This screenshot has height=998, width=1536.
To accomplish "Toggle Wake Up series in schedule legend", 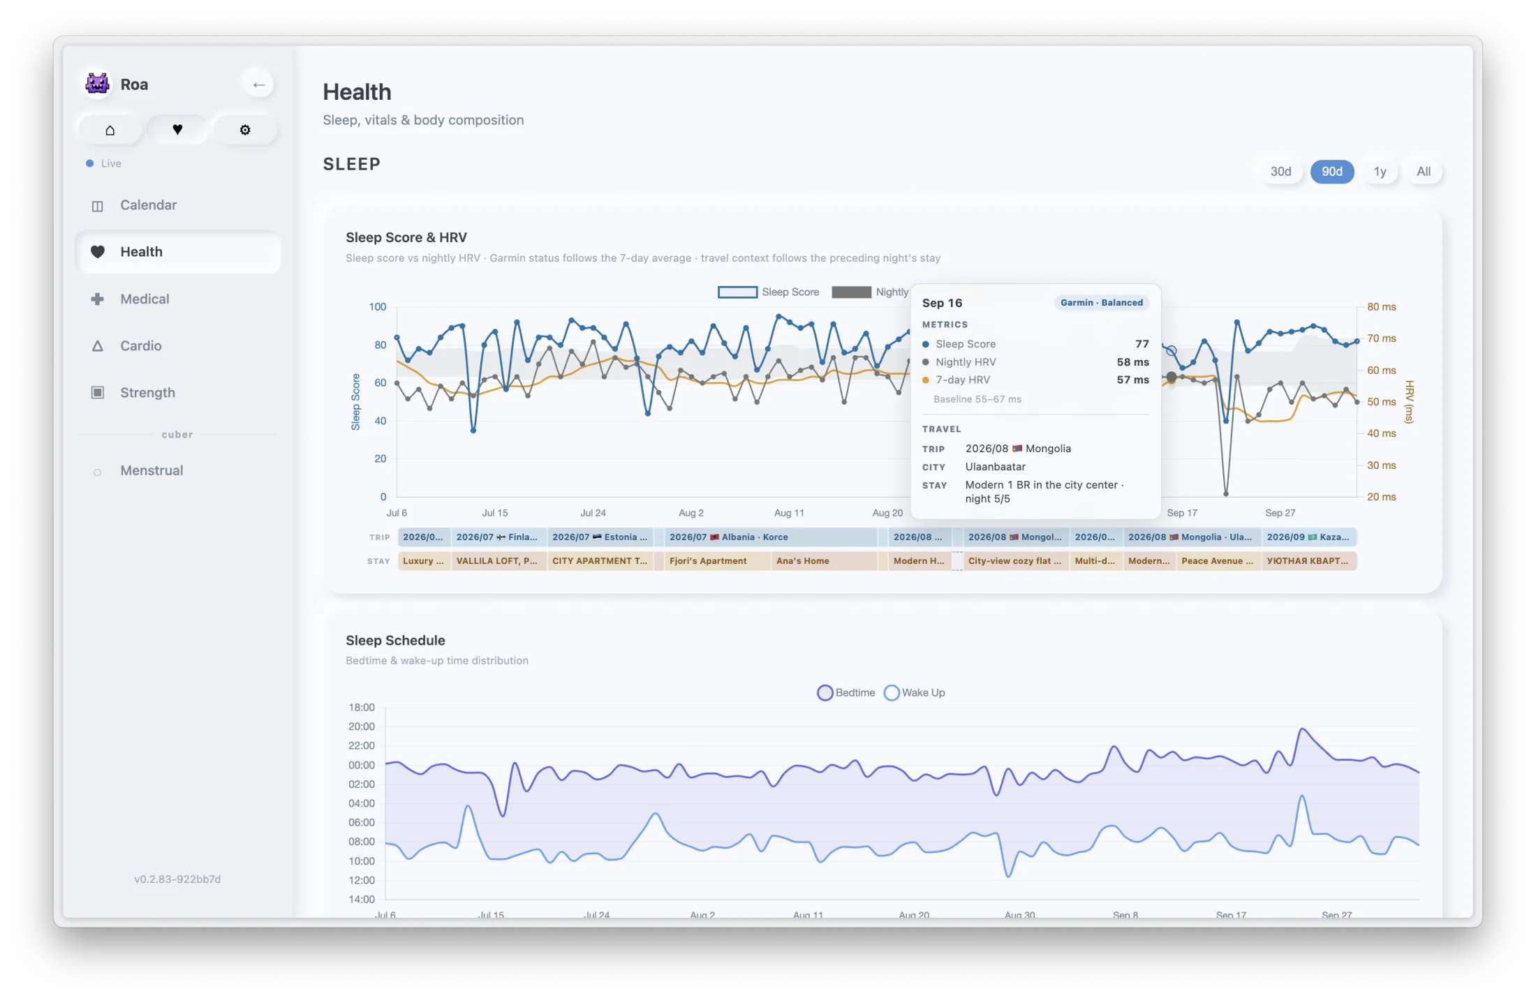I will pos(914,692).
